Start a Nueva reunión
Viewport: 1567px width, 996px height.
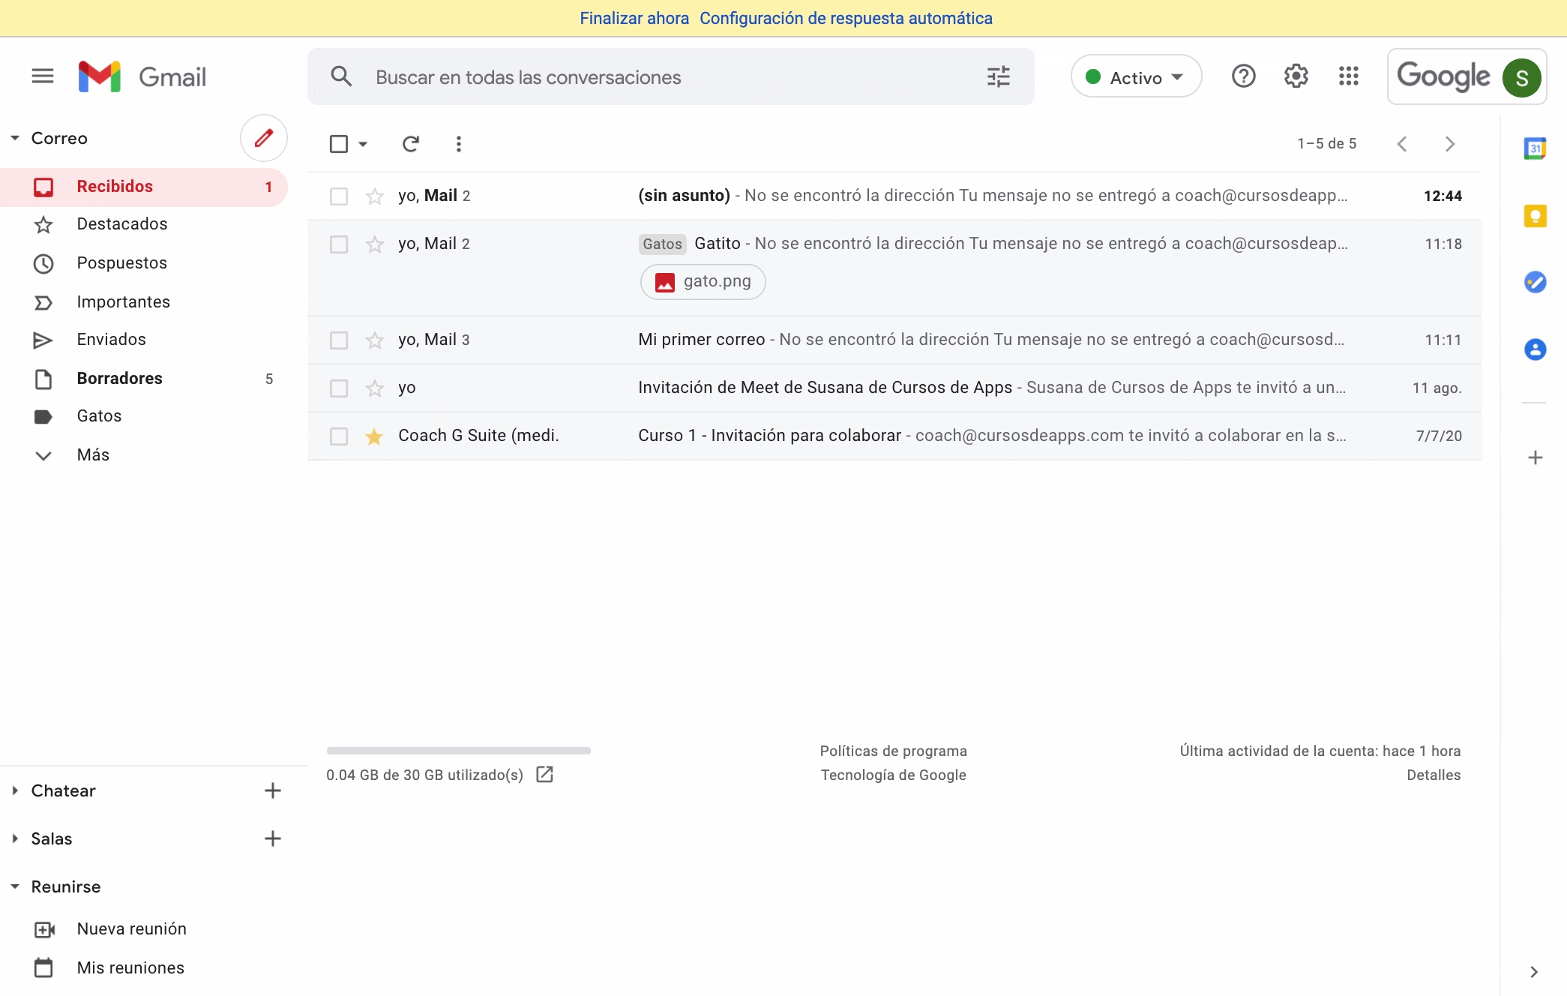(132, 929)
